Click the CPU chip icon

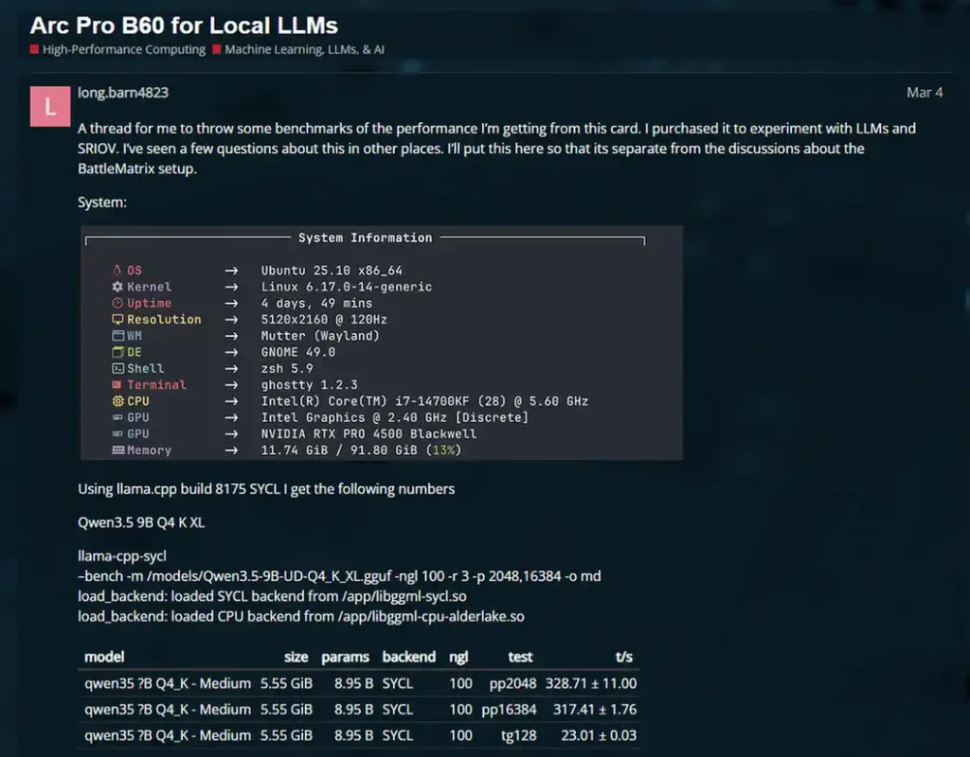(117, 401)
